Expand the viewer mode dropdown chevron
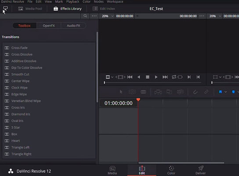Image resolution: width=239 pixels, height=176 pixels. 112,77
